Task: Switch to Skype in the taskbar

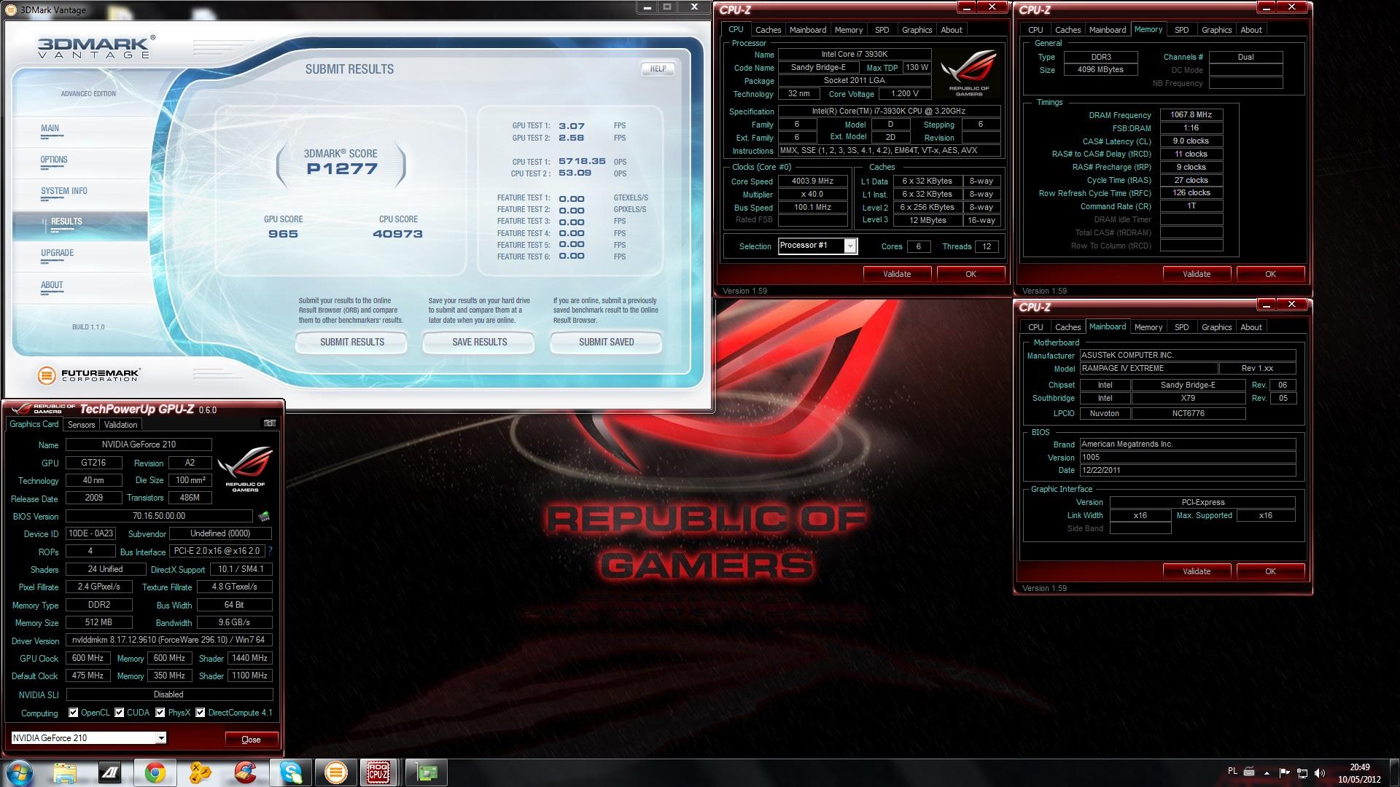Action: click(290, 772)
